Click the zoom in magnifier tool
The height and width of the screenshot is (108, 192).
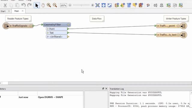pos(49,5)
